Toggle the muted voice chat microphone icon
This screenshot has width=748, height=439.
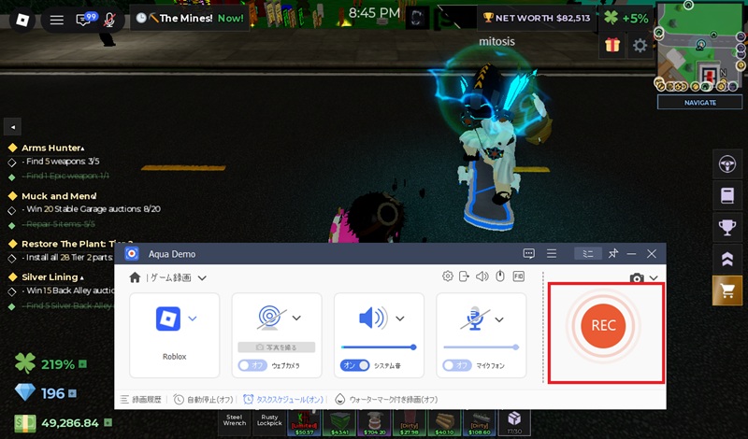109,20
